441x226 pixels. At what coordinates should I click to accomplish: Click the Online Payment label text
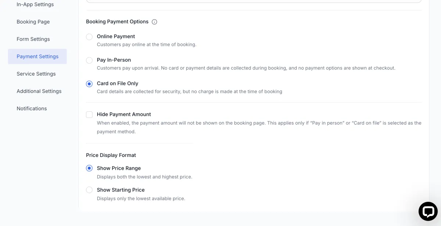click(116, 36)
